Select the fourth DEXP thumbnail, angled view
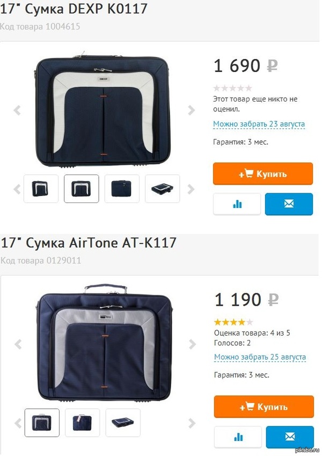This screenshot has height=456, width=322. tap(163, 189)
